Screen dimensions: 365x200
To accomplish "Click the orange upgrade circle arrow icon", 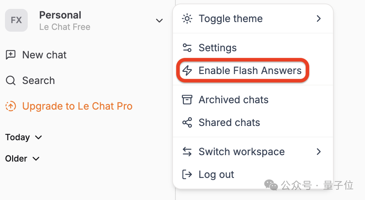I will point(10,106).
